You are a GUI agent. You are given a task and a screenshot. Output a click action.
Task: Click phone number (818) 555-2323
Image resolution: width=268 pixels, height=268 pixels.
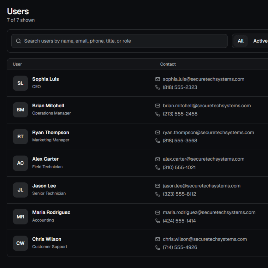point(180,87)
